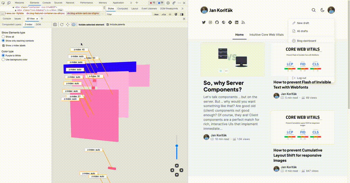
Task: Select Purple to White color type
Action: tap(3, 55)
